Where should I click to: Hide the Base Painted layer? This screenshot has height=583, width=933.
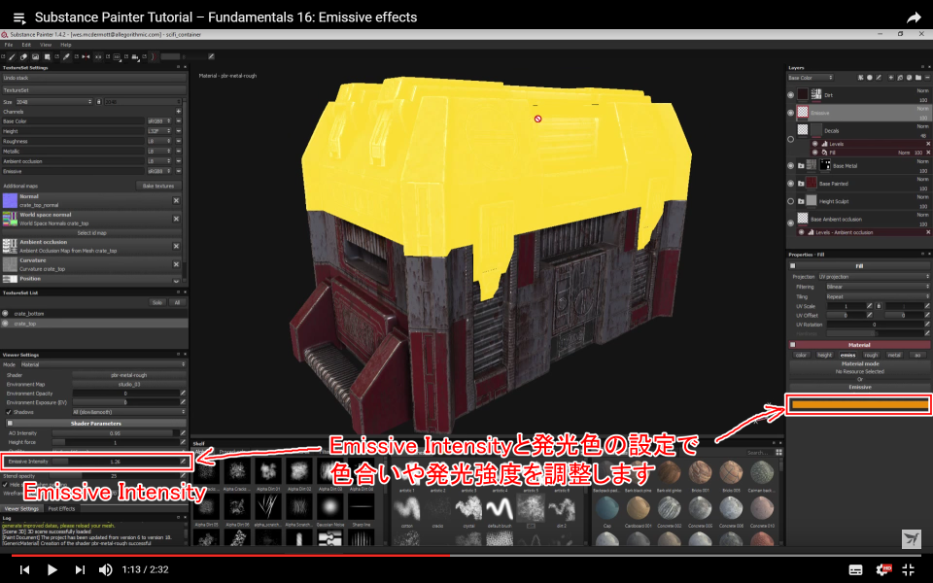click(x=791, y=184)
